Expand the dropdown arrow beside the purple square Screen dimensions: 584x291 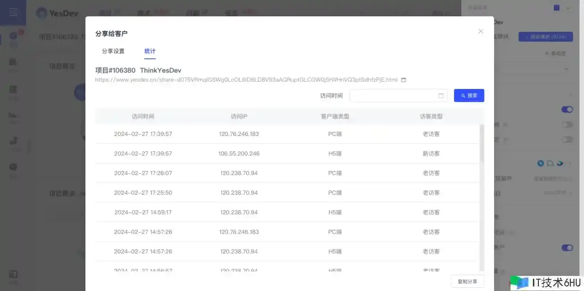pyautogui.click(x=568, y=8)
